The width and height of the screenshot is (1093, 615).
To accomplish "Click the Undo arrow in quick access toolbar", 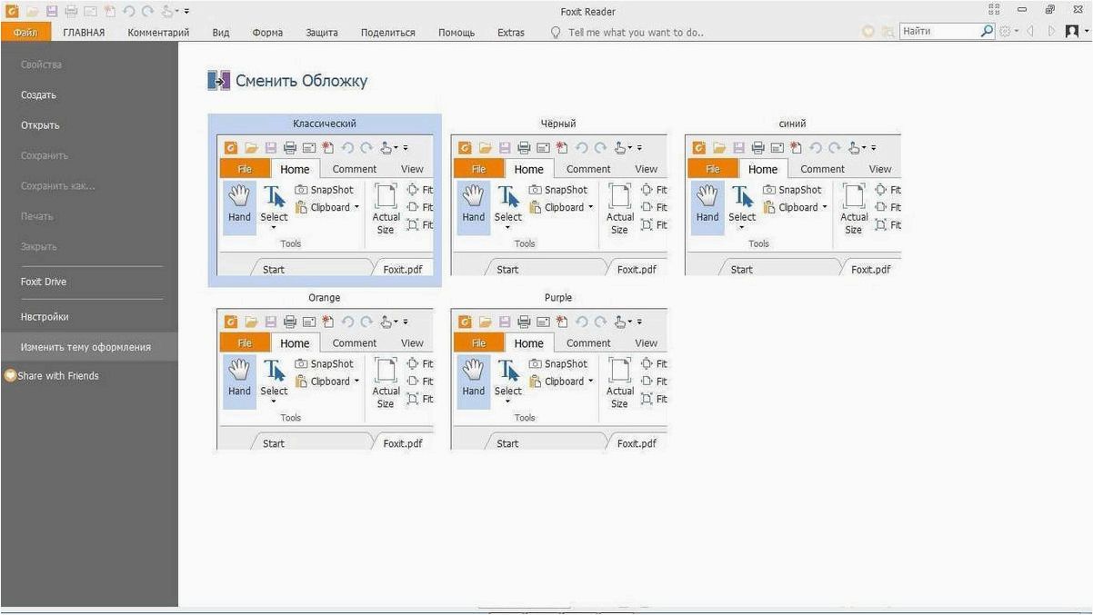I will point(129,12).
